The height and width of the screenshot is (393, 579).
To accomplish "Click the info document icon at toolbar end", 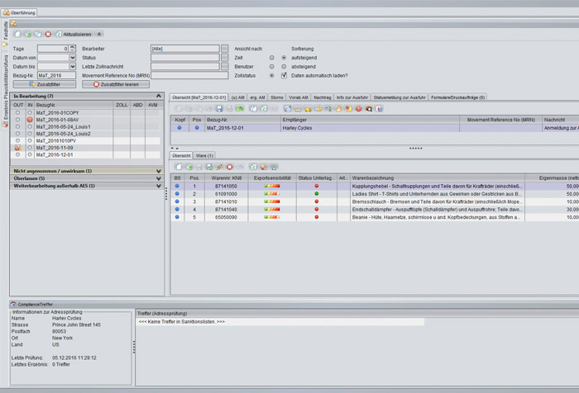I will tap(379, 109).
